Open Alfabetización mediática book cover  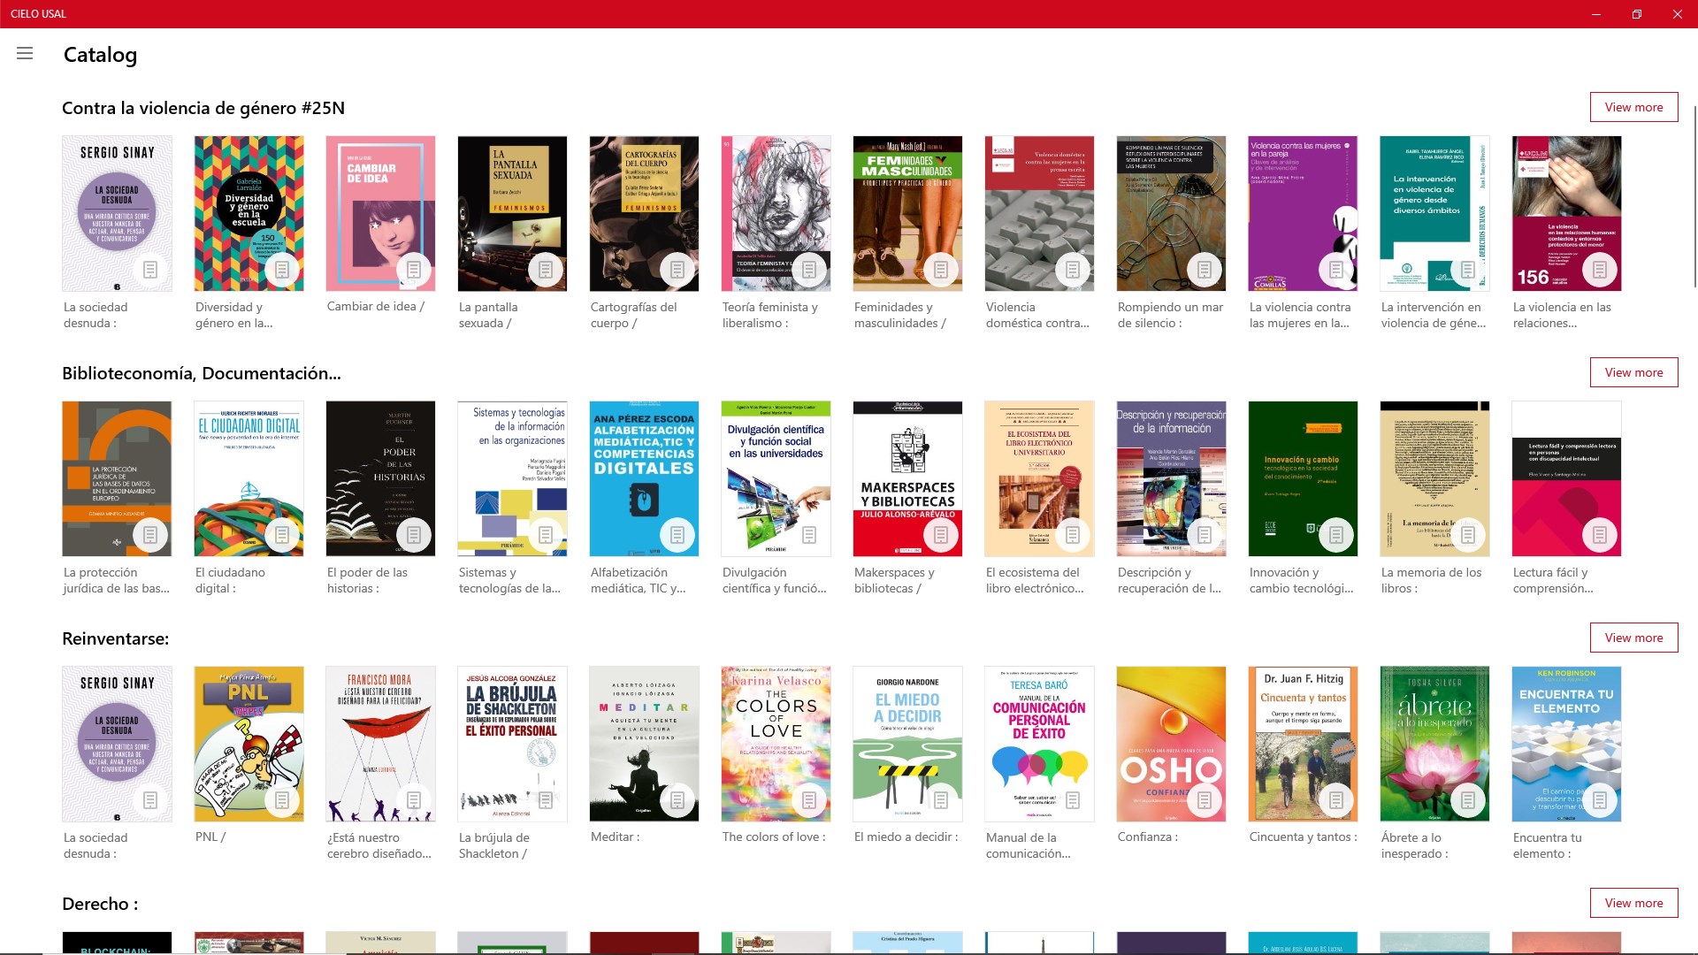[x=644, y=469]
